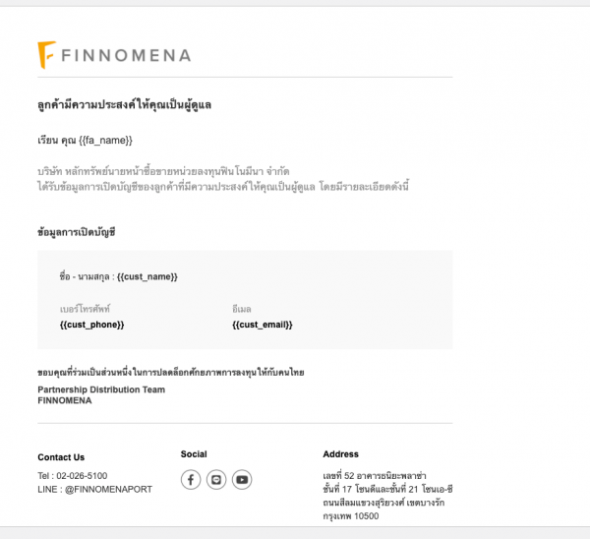The height and width of the screenshot is (539, 590).
Task: Click the Facebook social icon
Action: point(191,480)
